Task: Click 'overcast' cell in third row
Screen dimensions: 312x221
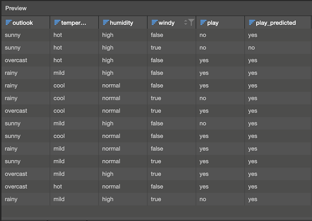Action: [x=16, y=60]
